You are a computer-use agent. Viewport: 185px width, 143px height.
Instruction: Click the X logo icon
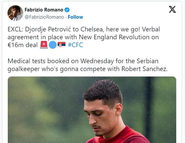point(172,9)
